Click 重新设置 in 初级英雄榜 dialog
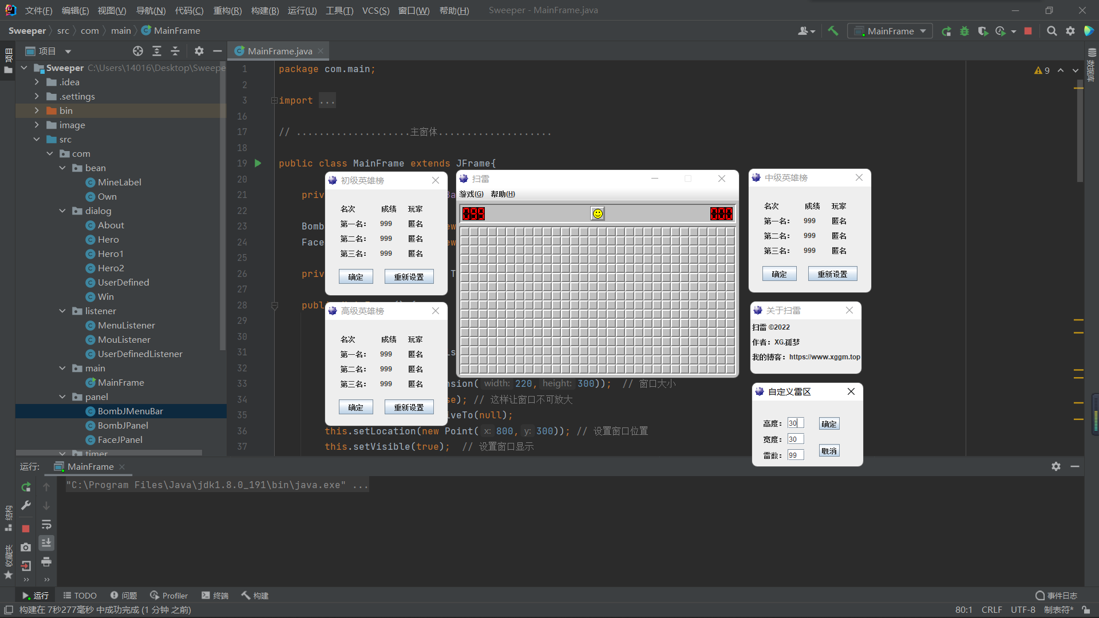This screenshot has width=1099, height=618. point(409,276)
